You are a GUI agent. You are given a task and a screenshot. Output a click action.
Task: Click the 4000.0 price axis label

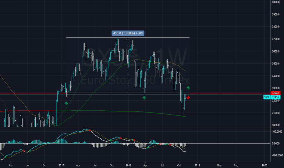click(x=276, y=2)
